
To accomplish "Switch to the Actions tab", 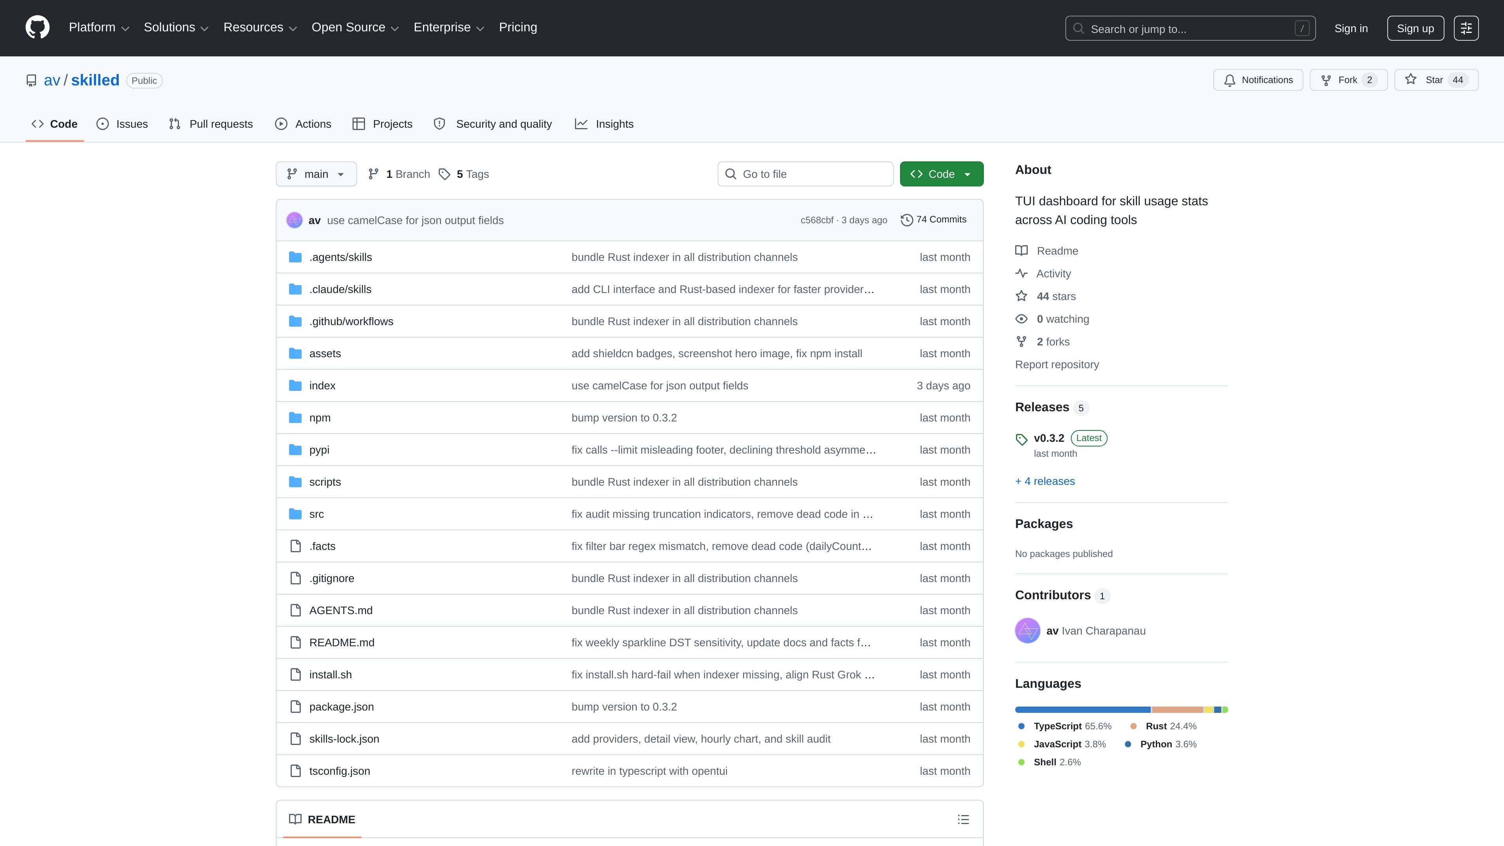I will coord(303,124).
